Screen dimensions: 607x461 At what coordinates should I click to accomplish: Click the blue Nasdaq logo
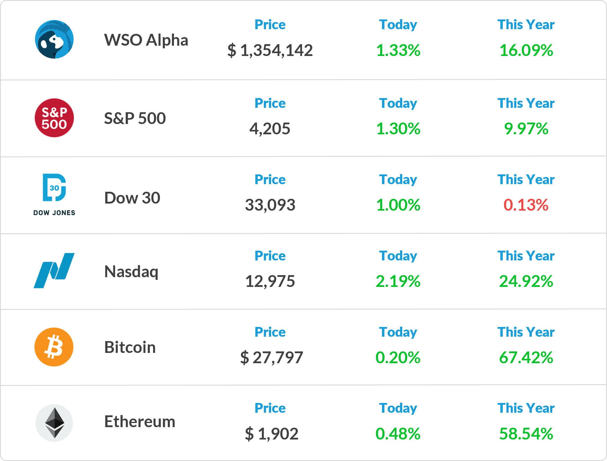(x=54, y=270)
